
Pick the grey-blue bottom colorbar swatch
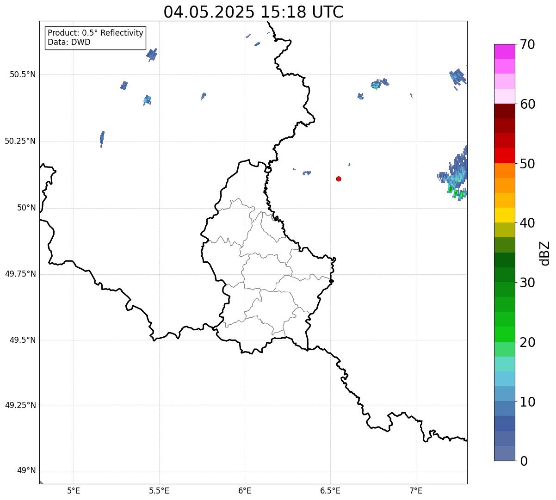click(504, 453)
